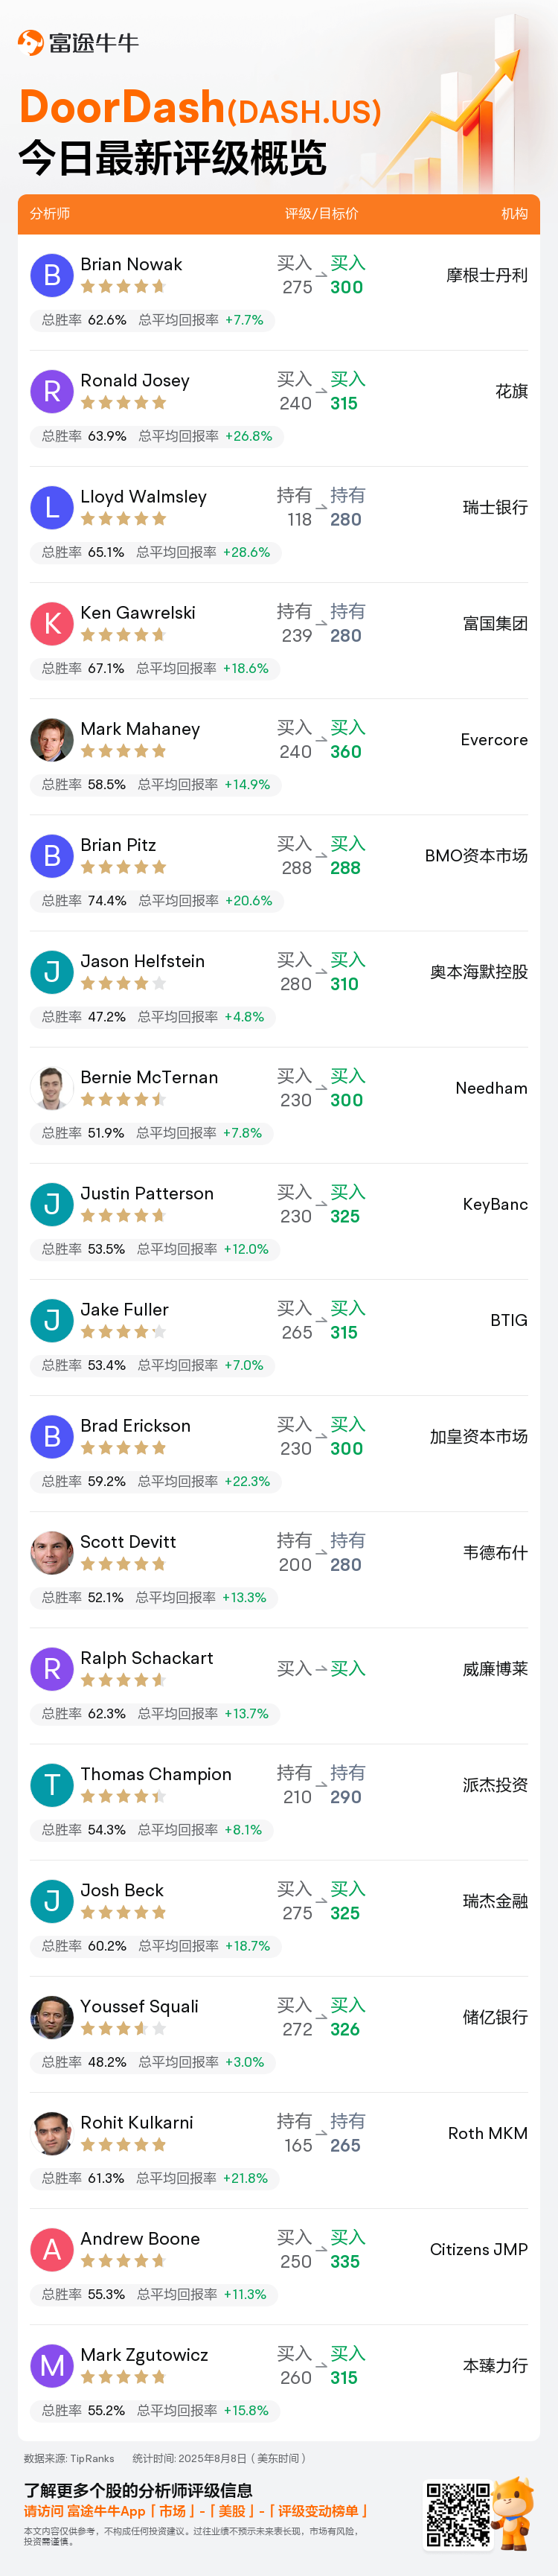558x2576 pixels.
Task: Click the QR code at the bottom
Action: (458, 2513)
